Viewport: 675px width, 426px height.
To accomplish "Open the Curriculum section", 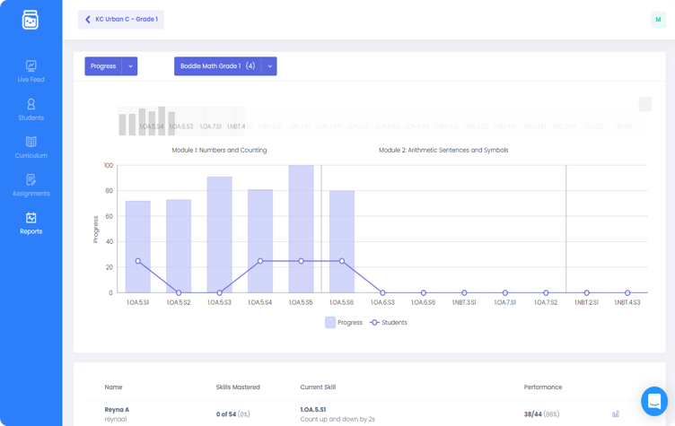I will pyautogui.click(x=31, y=148).
